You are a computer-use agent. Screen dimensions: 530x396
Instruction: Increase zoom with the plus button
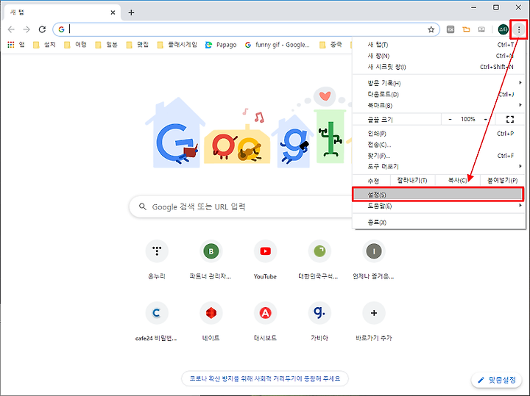[486, 119]
